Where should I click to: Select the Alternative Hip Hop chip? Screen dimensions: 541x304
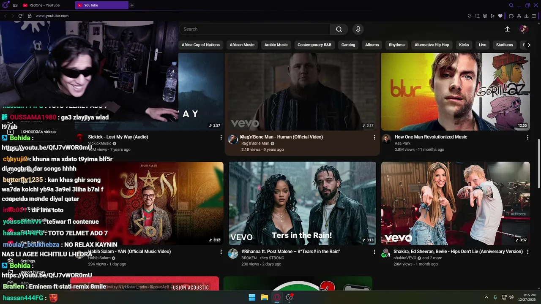[x=432, y=45]
